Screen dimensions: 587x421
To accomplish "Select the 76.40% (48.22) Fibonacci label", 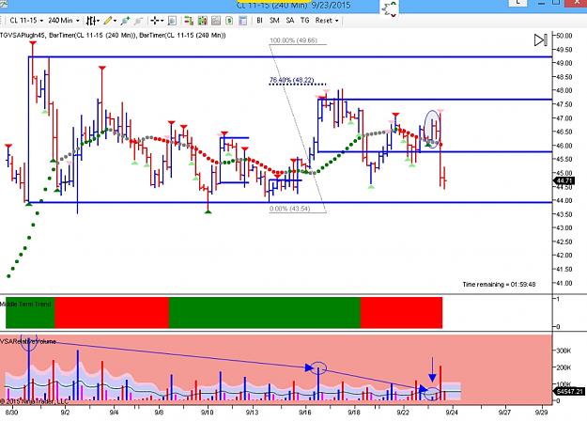I will [x=292, y=80].
